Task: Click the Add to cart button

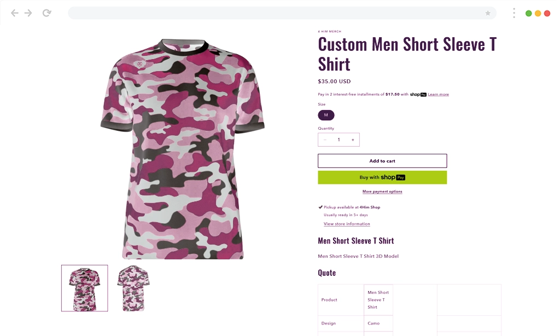Action: 382,160
